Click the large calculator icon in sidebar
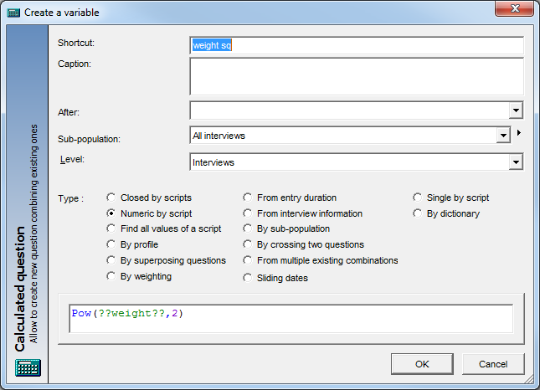The image size is (540, 390). 28,367
